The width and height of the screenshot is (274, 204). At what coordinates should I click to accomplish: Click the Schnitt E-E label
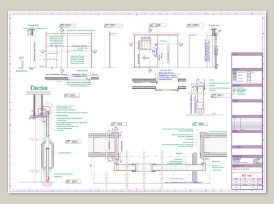click(x=82, y=70)
